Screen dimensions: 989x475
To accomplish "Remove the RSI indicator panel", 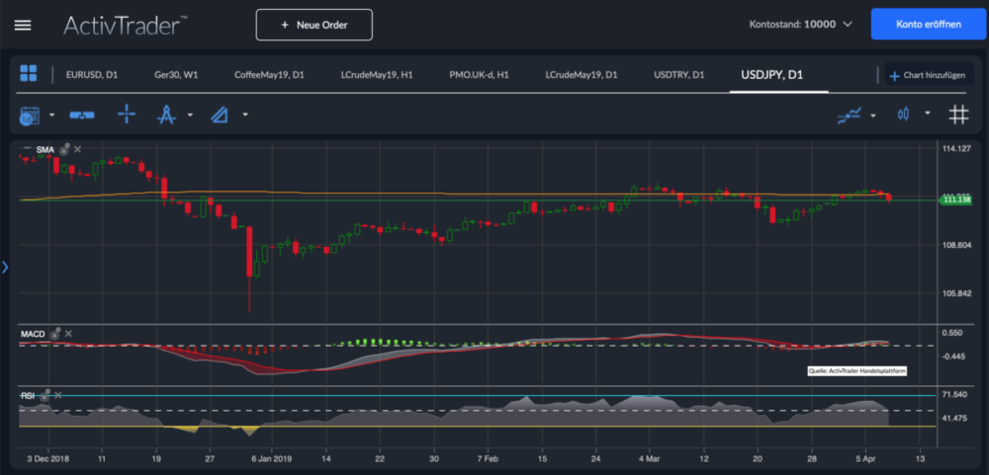I will (58, 395).
